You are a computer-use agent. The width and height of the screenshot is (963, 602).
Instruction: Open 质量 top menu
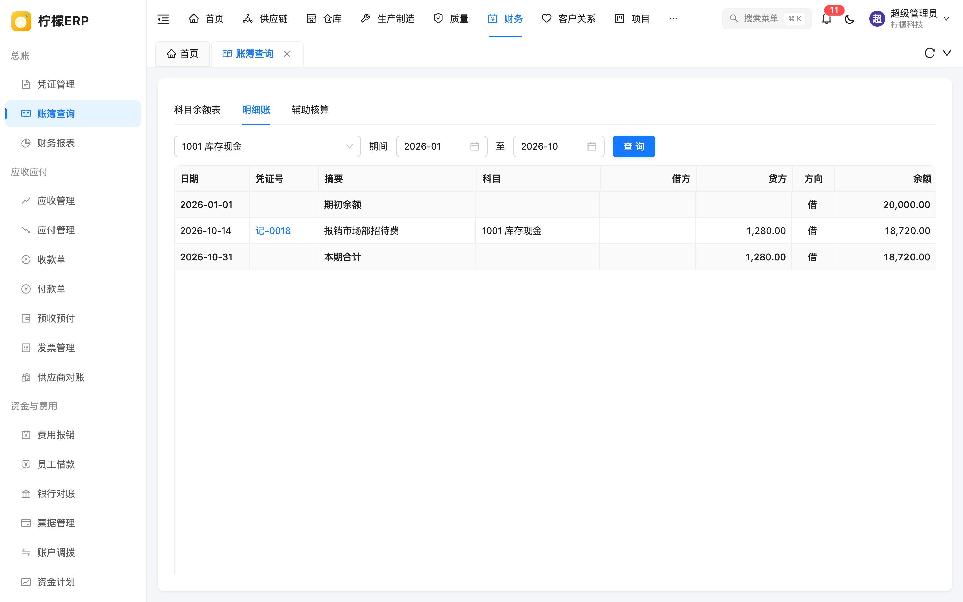[x=451, y=19]
